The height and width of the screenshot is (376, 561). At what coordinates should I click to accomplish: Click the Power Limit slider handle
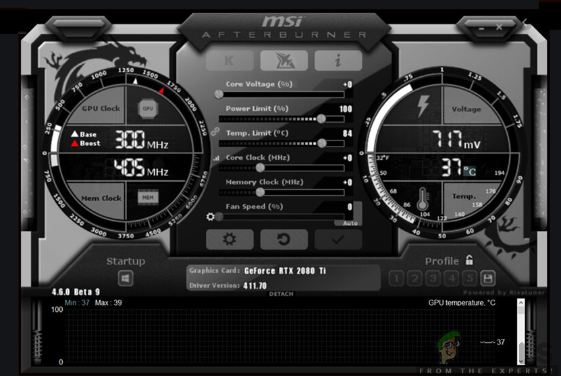pos(321,119)
